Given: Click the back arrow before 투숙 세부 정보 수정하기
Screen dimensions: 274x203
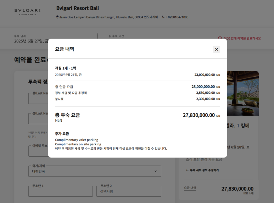Looking at the screenshot, I should point(187,170).
